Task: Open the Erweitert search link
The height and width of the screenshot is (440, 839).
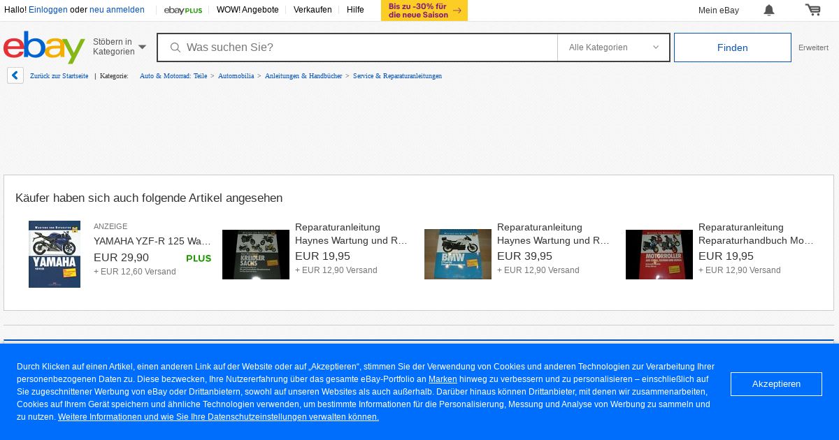Action: coord(813,47)
